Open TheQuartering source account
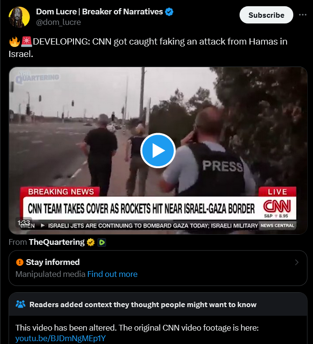This screenshot has width=313, height=344. pos(57,242)
